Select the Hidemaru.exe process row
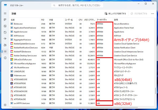The width and height of the screenshot is (158, 110). click(x=82, y=75)
